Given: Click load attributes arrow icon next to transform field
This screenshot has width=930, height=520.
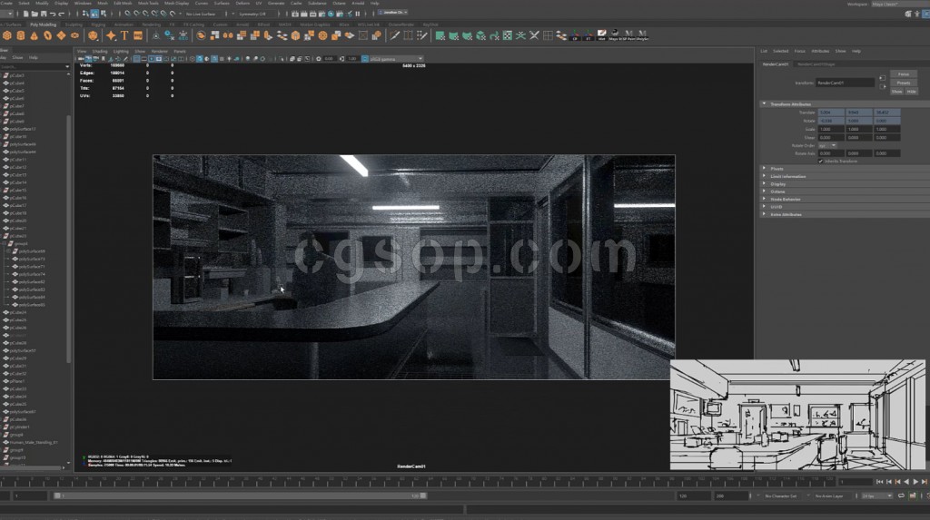Looking at the screenshot, I should click(x=882, y=78).
